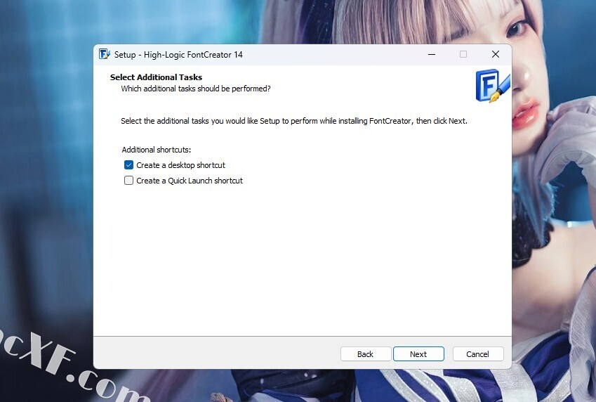This screenshot has width=596, height=402.
Task: Abort installation with the Cancel button
Action: coord(477,354)
